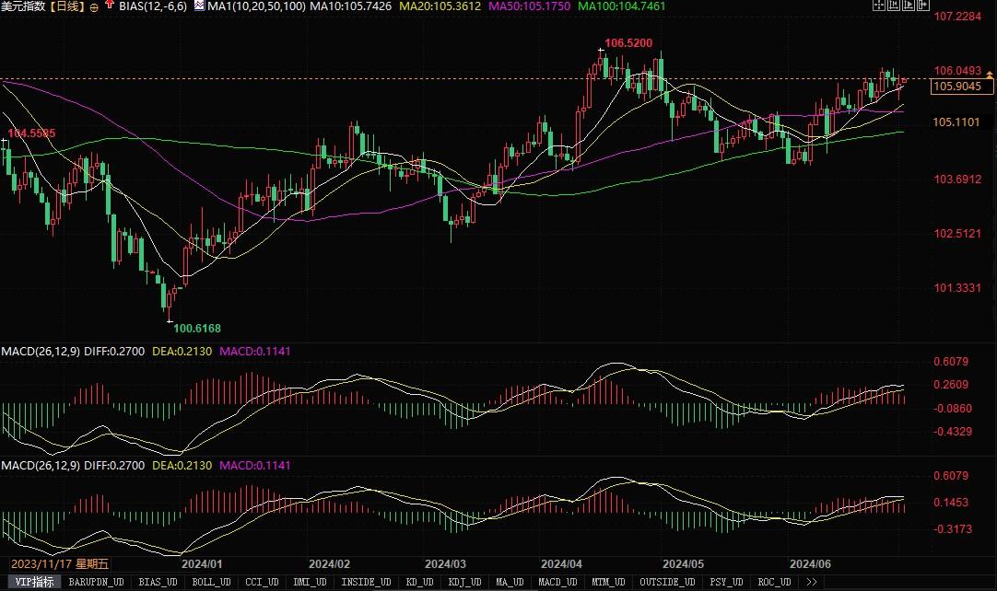Open the 日线 period selector
This screenshot has width=997, height=591.
pos(66,6)
